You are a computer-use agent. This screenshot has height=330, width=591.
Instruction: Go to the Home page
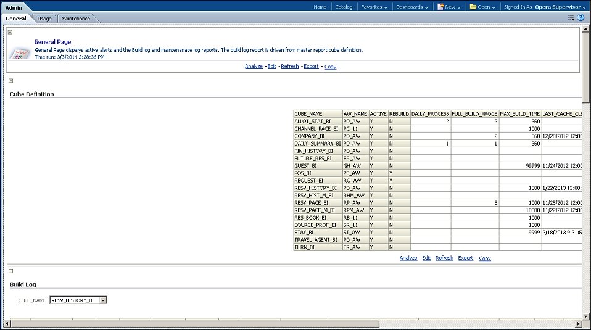point(320,7)
